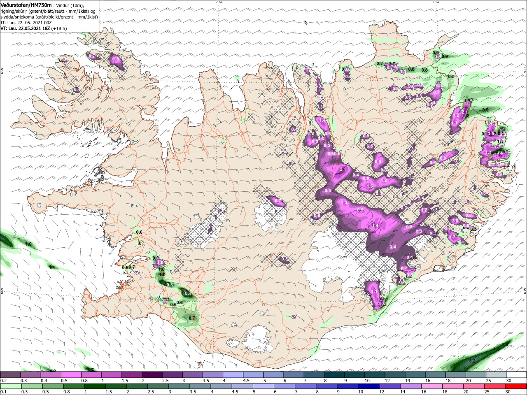The image size is (527, 395).
Task: Click the 1.6 snowfall value on the map
Action: pos(369,186)
